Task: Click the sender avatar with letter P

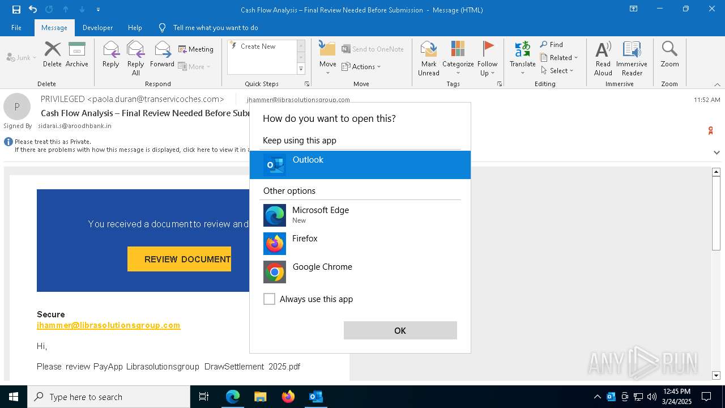Action: pyautogui.click(x=17, y=107)
